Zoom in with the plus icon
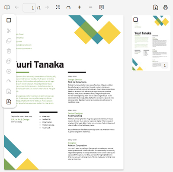 click(80, 7)
